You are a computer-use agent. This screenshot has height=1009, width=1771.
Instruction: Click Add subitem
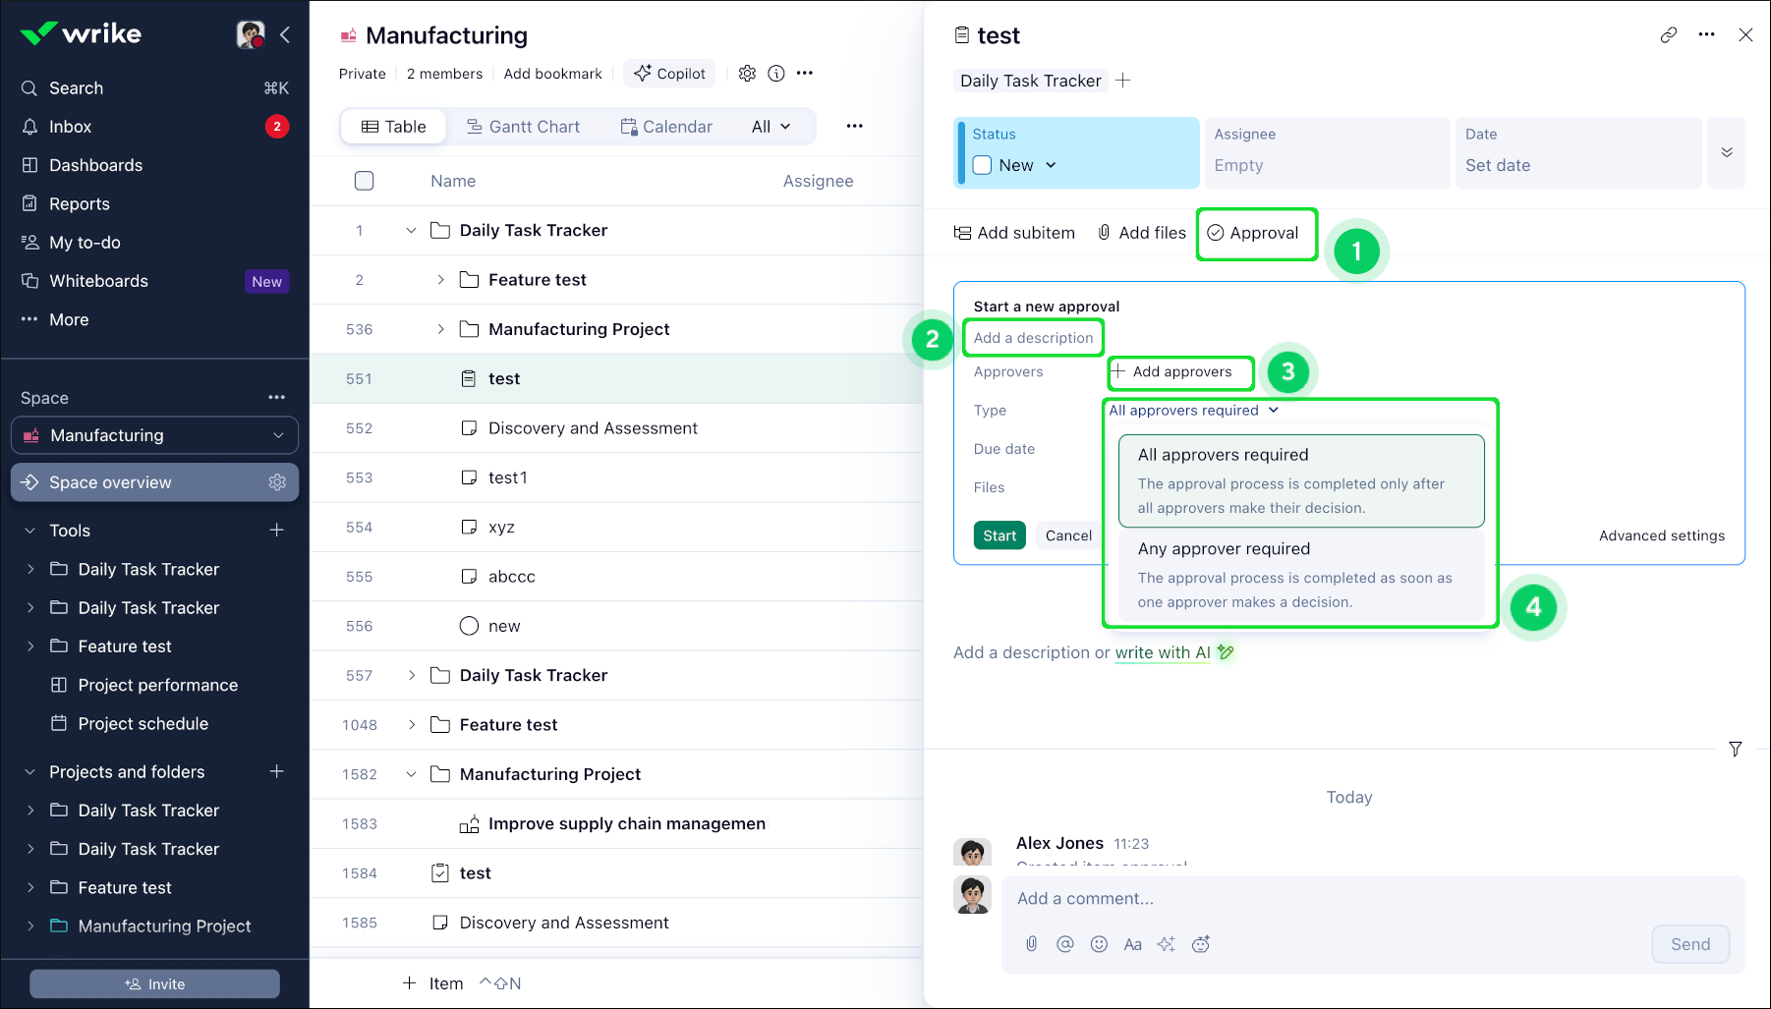[x=1014, y=233]
